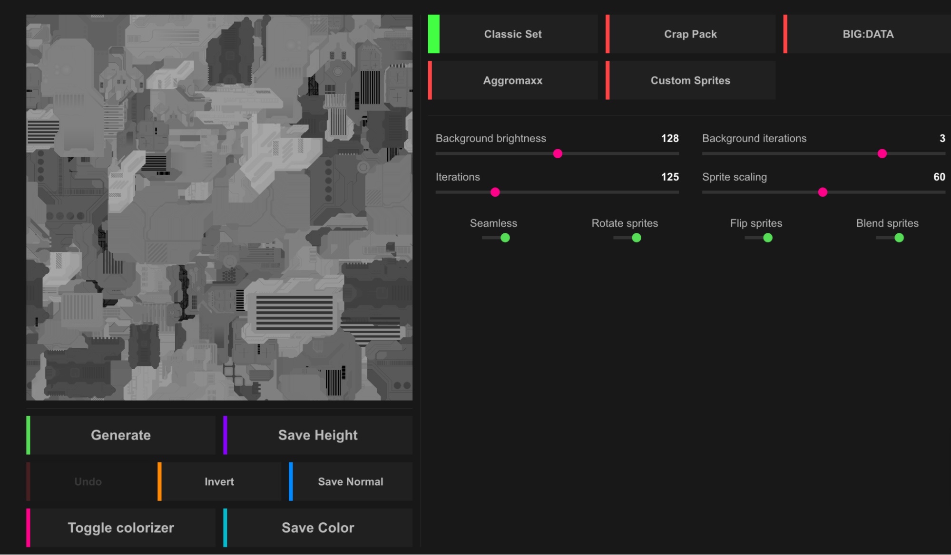Screen dimensions: 951x555
Task: Invert the generated texture
Action: [x=219, y=481]
